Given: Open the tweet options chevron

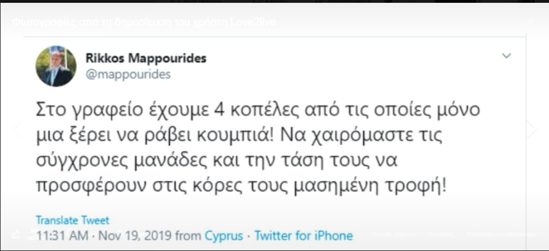Looking at the screenshot, I should click(506, 56).
